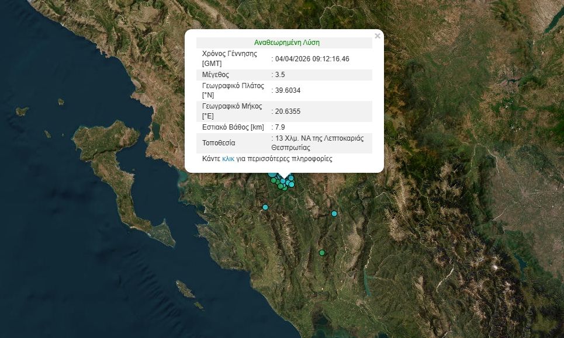
Task: Click the latitude value 39.6034
Action: [288, 90]
